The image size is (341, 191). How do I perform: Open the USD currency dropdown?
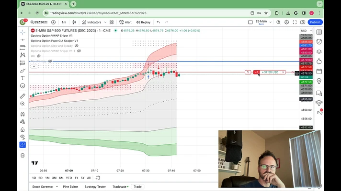(x=306, y=31)
